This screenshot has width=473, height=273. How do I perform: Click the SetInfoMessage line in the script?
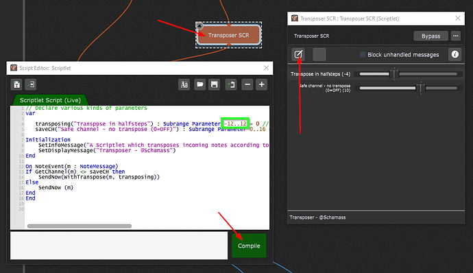(x=154, y=145)
